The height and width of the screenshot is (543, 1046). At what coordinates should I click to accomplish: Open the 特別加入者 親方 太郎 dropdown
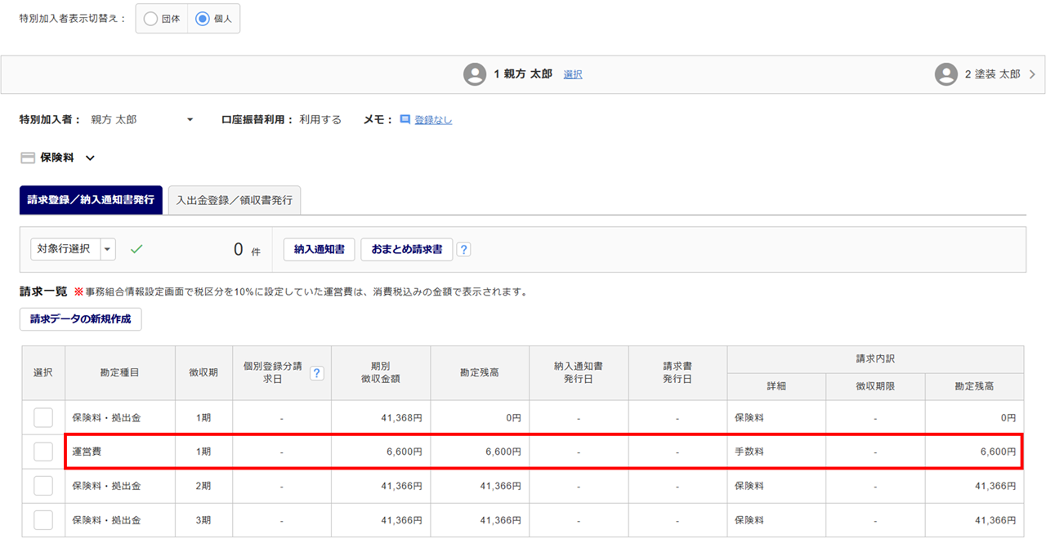pos(190,120)
